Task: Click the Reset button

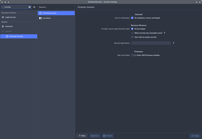Action: (95, 136)
